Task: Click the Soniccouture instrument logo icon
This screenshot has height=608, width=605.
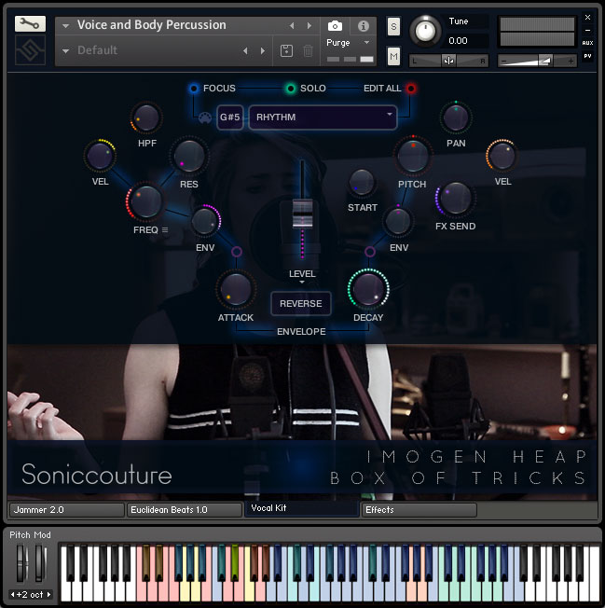Action: point(30,50)
